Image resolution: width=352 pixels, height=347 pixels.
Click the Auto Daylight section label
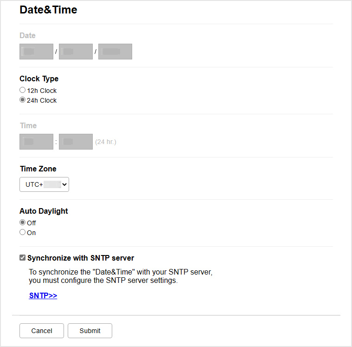44,211
